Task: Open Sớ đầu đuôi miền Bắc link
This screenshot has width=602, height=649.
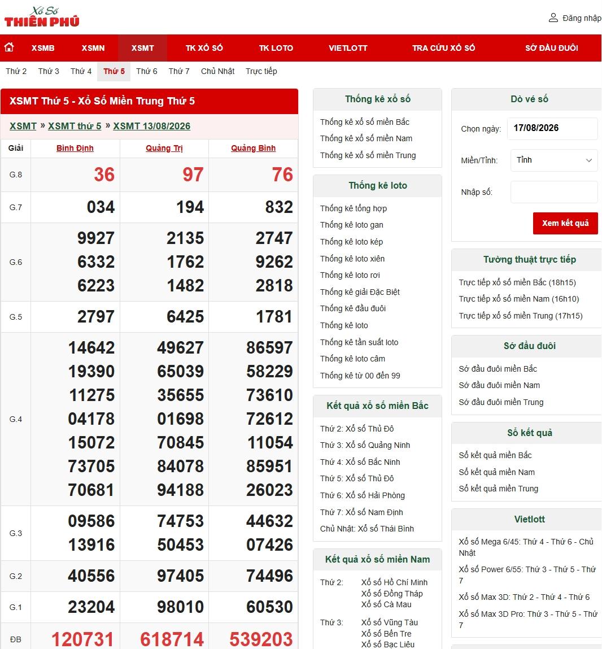Action: coord(498,369)
